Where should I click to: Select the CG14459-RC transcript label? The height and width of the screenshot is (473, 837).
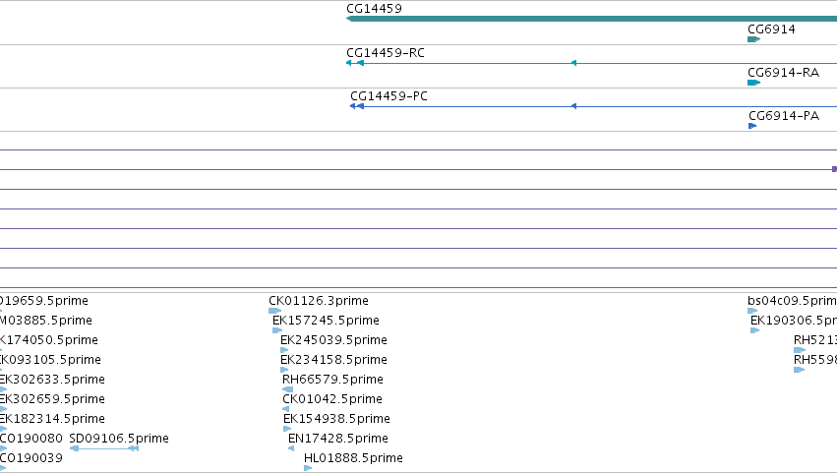[386, 53]
